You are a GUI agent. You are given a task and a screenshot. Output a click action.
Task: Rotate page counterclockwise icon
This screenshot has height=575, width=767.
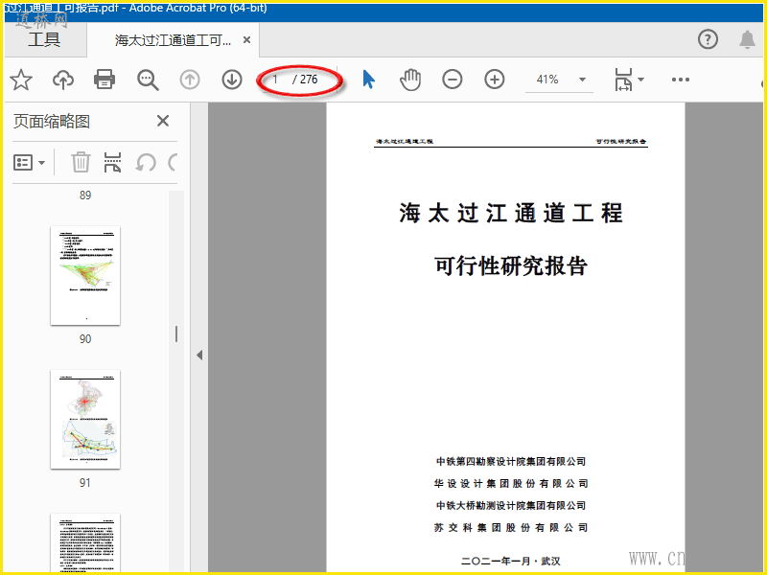click(146, 162)
